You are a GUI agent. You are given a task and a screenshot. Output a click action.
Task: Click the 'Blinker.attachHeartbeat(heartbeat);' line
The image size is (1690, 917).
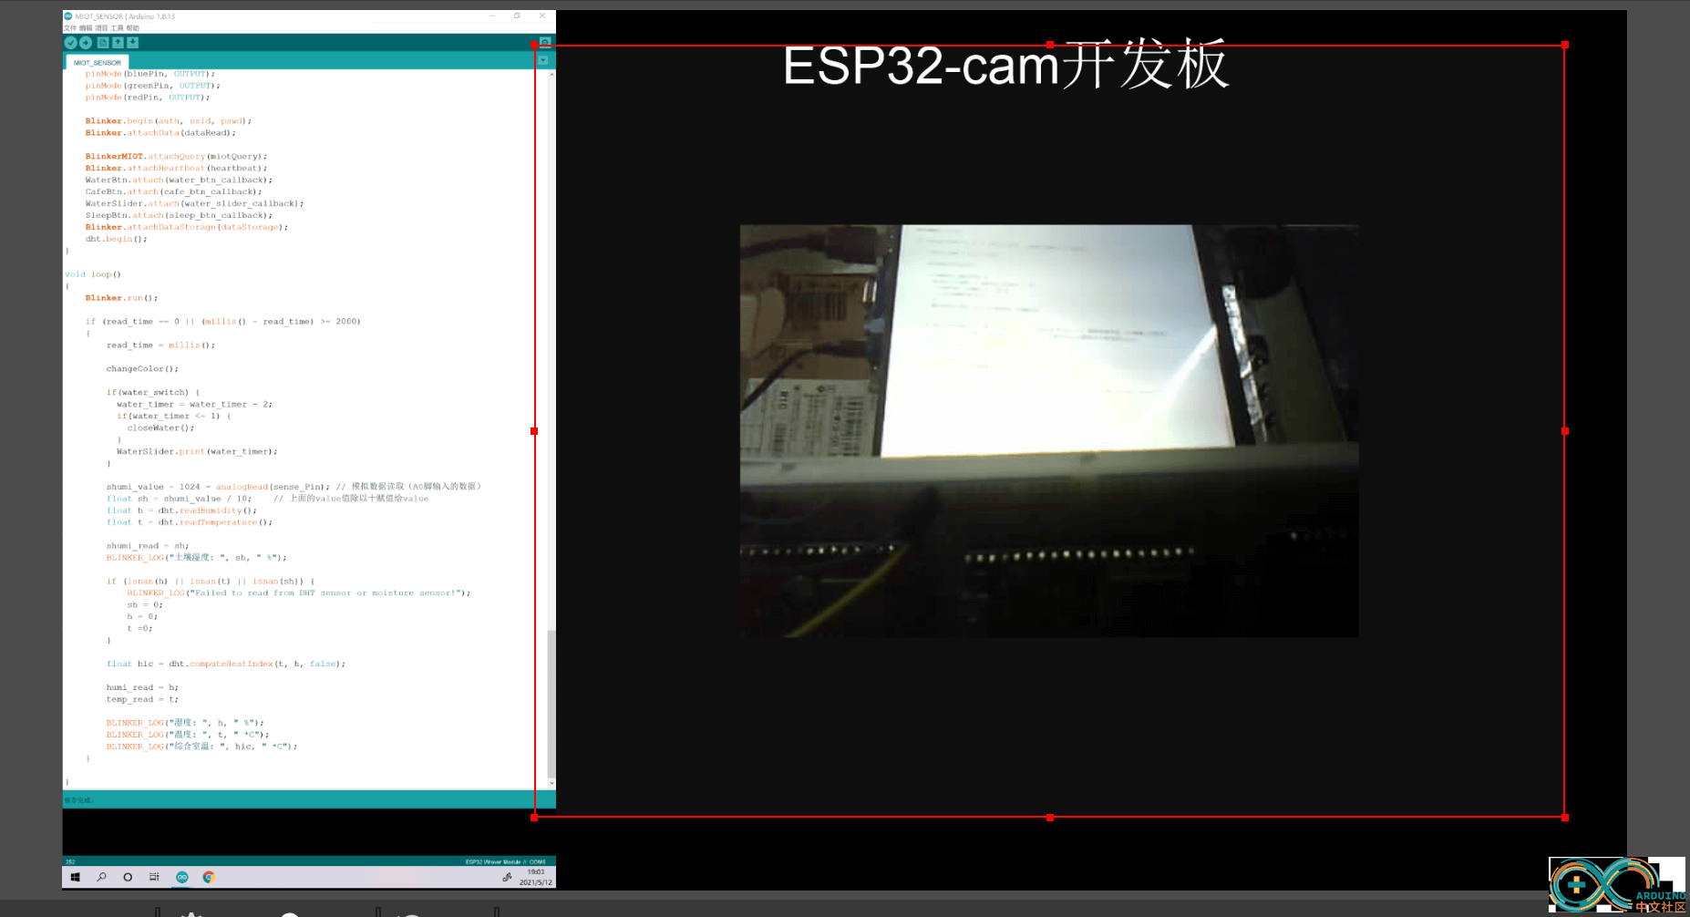pyautogui.click(x=176, y=169)
